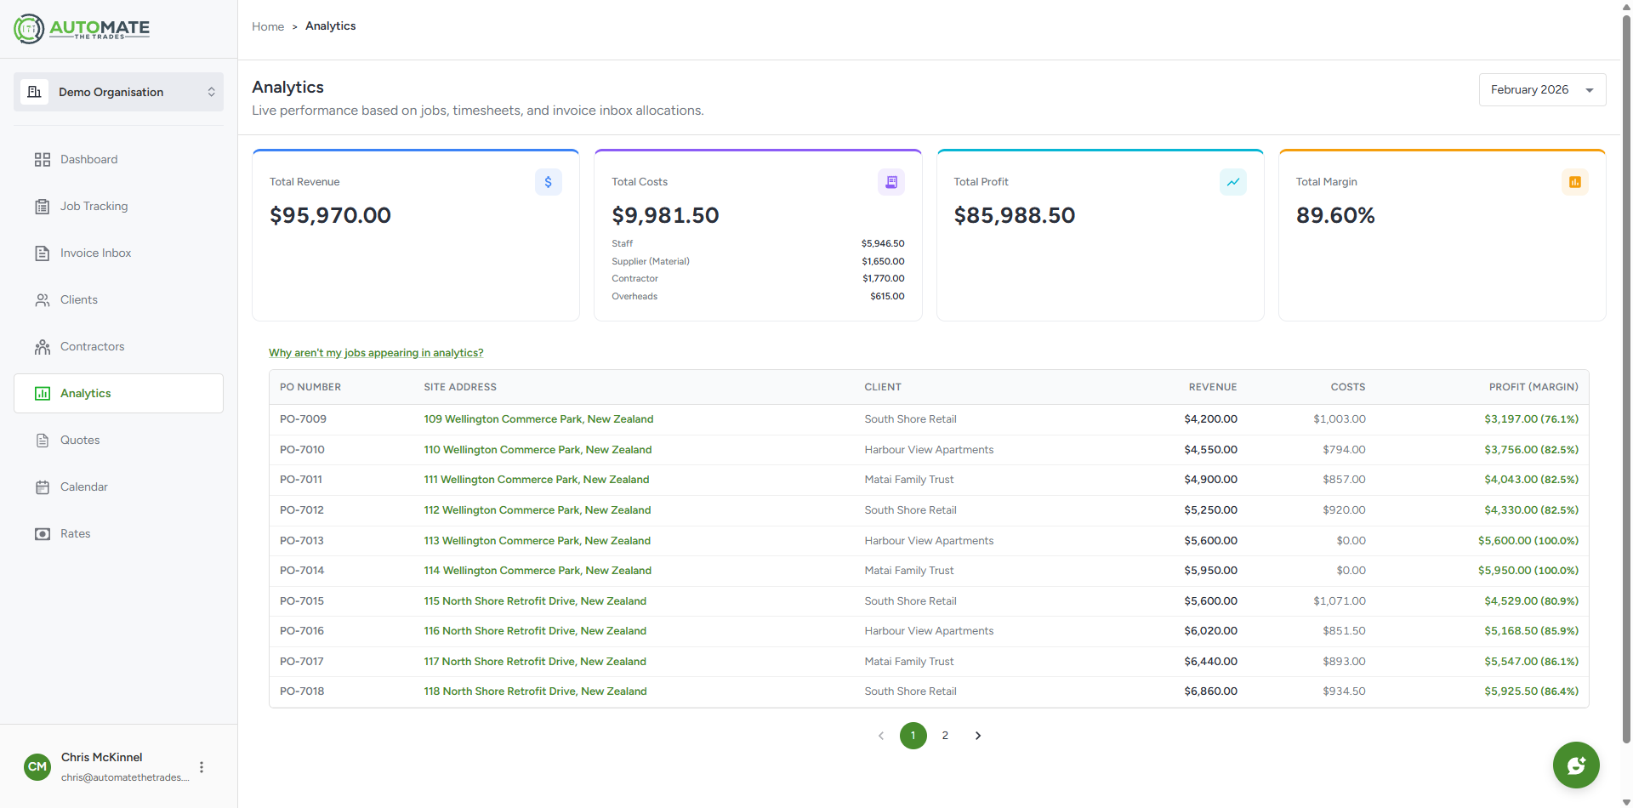This screenshot has height=808, width=1633.
Task: Click the trend icon on Total Profit card
Action: tap(1233, 181)
